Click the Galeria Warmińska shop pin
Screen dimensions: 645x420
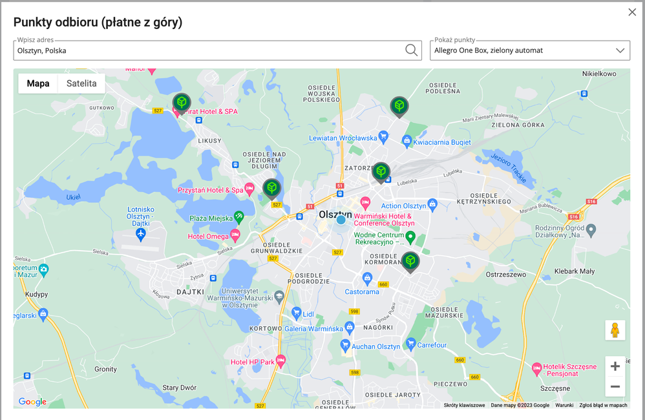349,328
